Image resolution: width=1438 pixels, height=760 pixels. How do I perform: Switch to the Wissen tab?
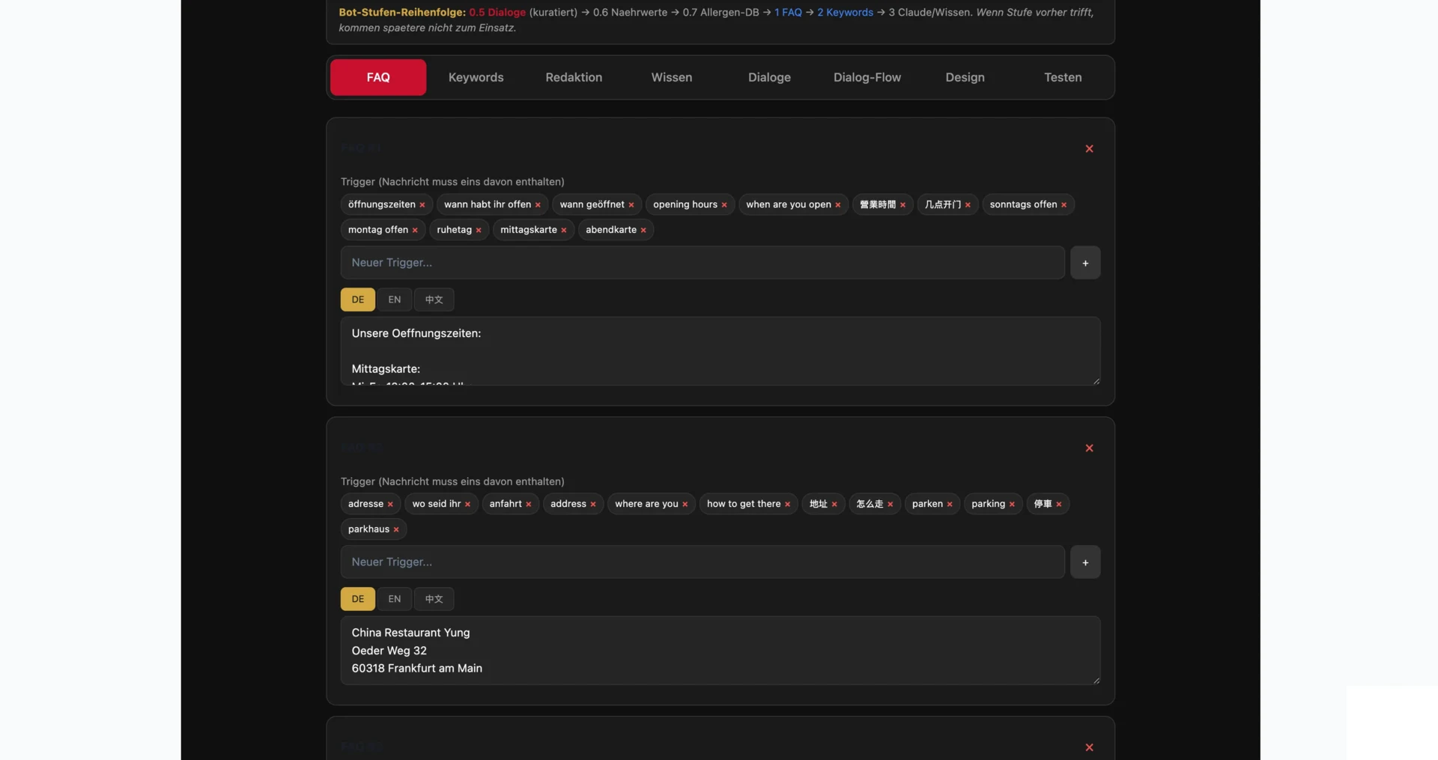tap(672, 77)
